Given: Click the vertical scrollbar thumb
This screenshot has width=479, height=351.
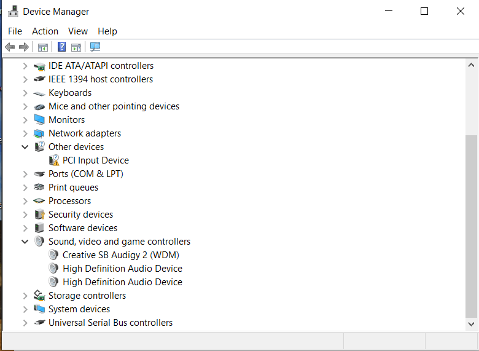Looking at the screenshot, I should pyautogui.click(x=471, y=226).
